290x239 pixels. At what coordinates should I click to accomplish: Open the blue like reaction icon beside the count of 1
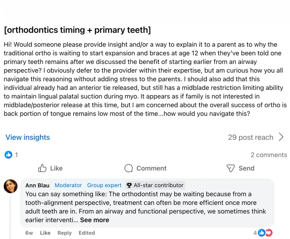pos(8,155)
